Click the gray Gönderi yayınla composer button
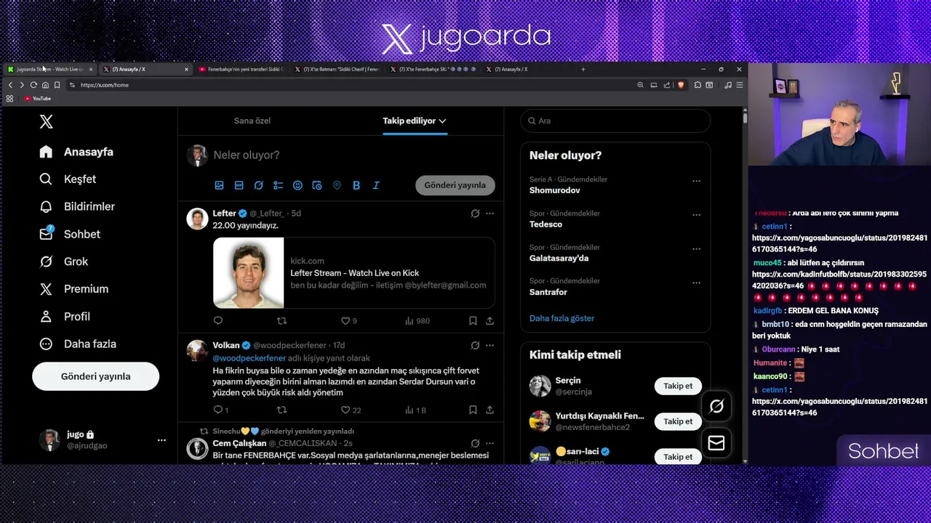 (x=455, y=185)
